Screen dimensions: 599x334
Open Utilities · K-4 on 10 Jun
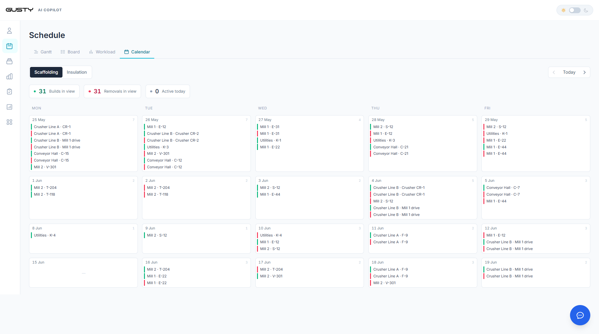pos(309,235)
